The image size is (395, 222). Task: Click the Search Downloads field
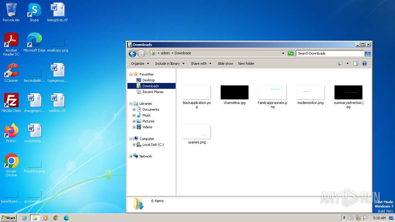pyautogui.click(x=330, y=53)
